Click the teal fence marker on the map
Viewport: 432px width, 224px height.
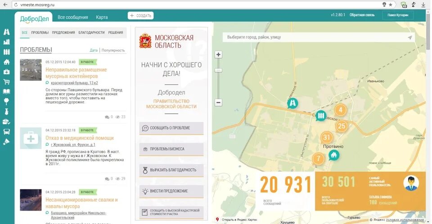click(x=321, y=116)
